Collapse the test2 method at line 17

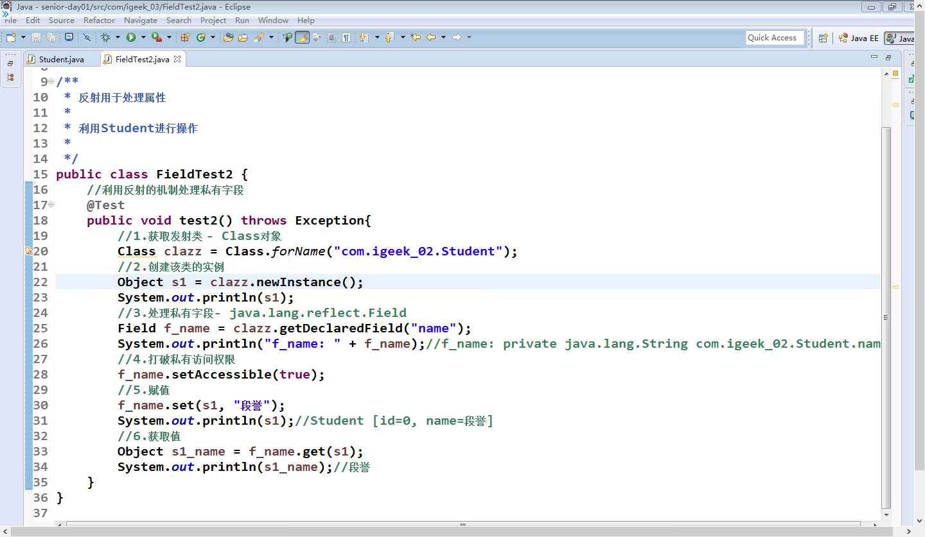click(51, 205)
